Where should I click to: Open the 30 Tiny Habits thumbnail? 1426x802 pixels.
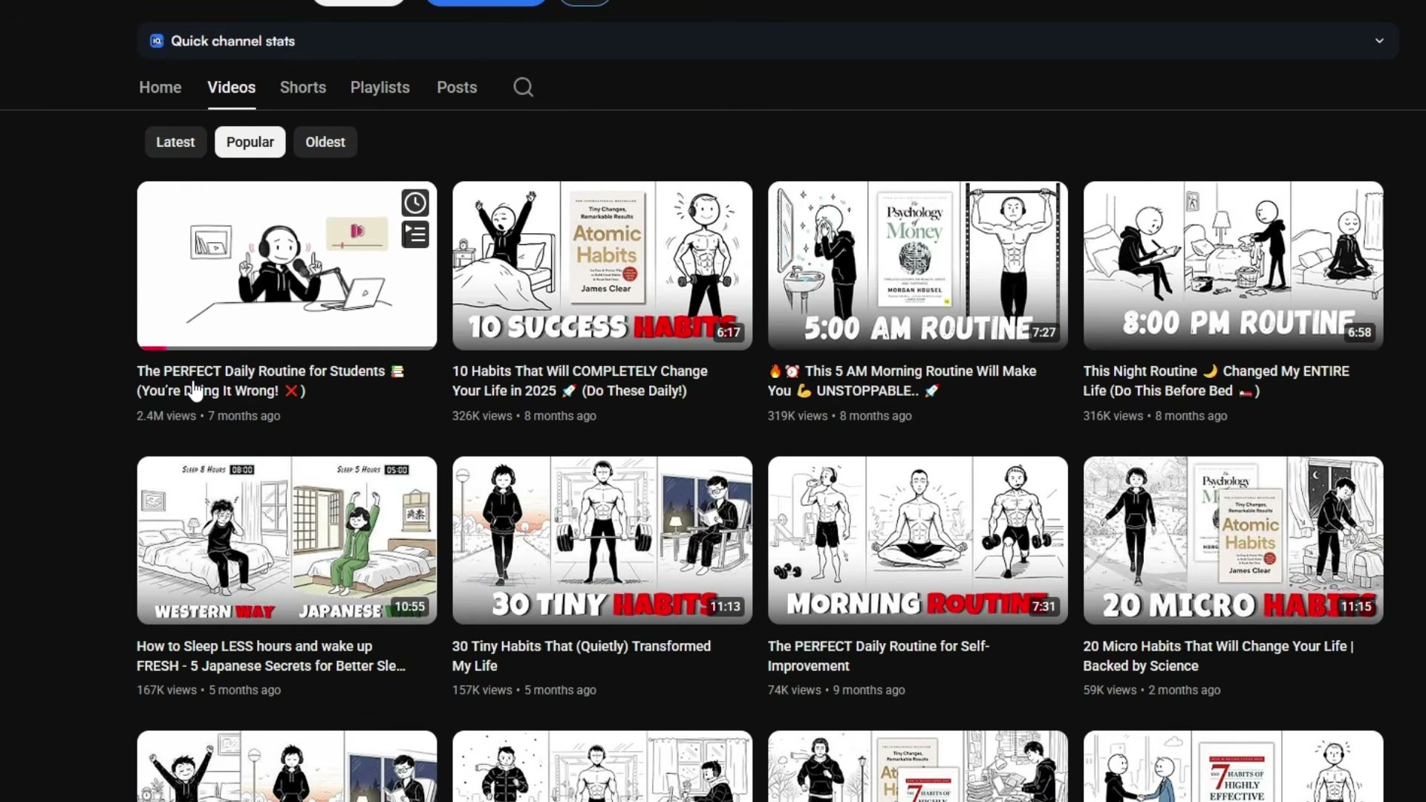602,540
